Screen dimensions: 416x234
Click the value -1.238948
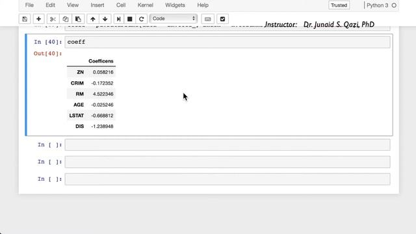[x=102, y=126]
